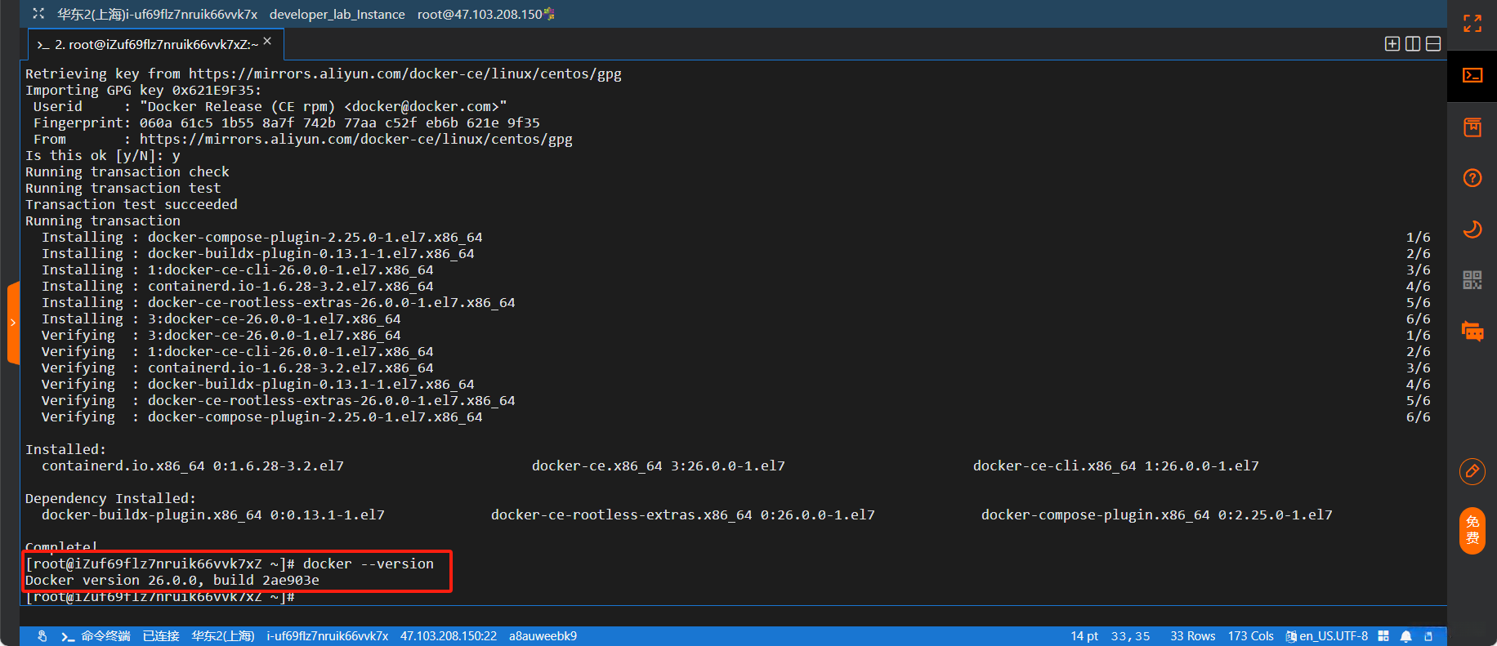Click the 'Dependency Installed:' heading in terminal output
Image resolution: width=1497 pixels, height=646 pixels.
111,498
